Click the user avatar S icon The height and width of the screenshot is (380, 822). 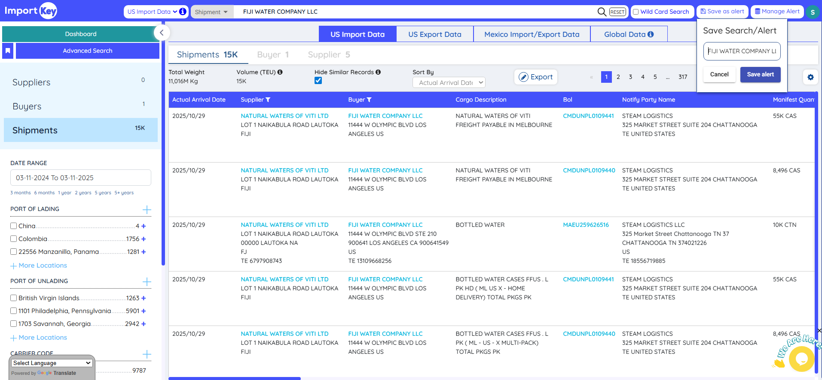point(812,12)
